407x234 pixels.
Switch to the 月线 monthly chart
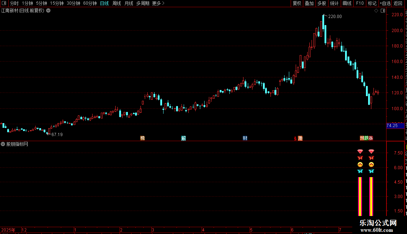129,3
